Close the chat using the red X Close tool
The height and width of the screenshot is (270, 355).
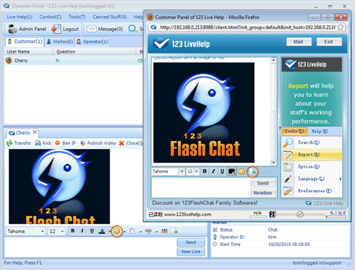click(131, 143)
